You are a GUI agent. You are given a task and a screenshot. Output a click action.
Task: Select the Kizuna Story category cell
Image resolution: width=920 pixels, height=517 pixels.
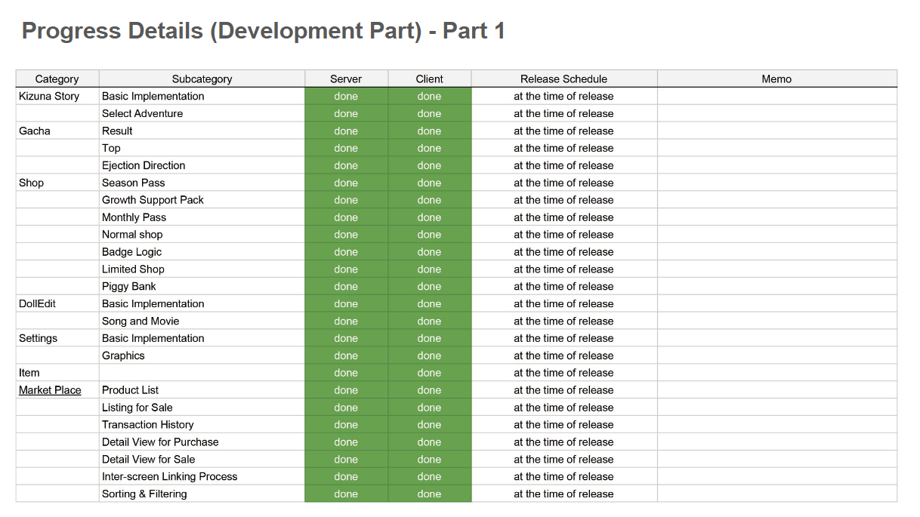click(x=49, y=96)
